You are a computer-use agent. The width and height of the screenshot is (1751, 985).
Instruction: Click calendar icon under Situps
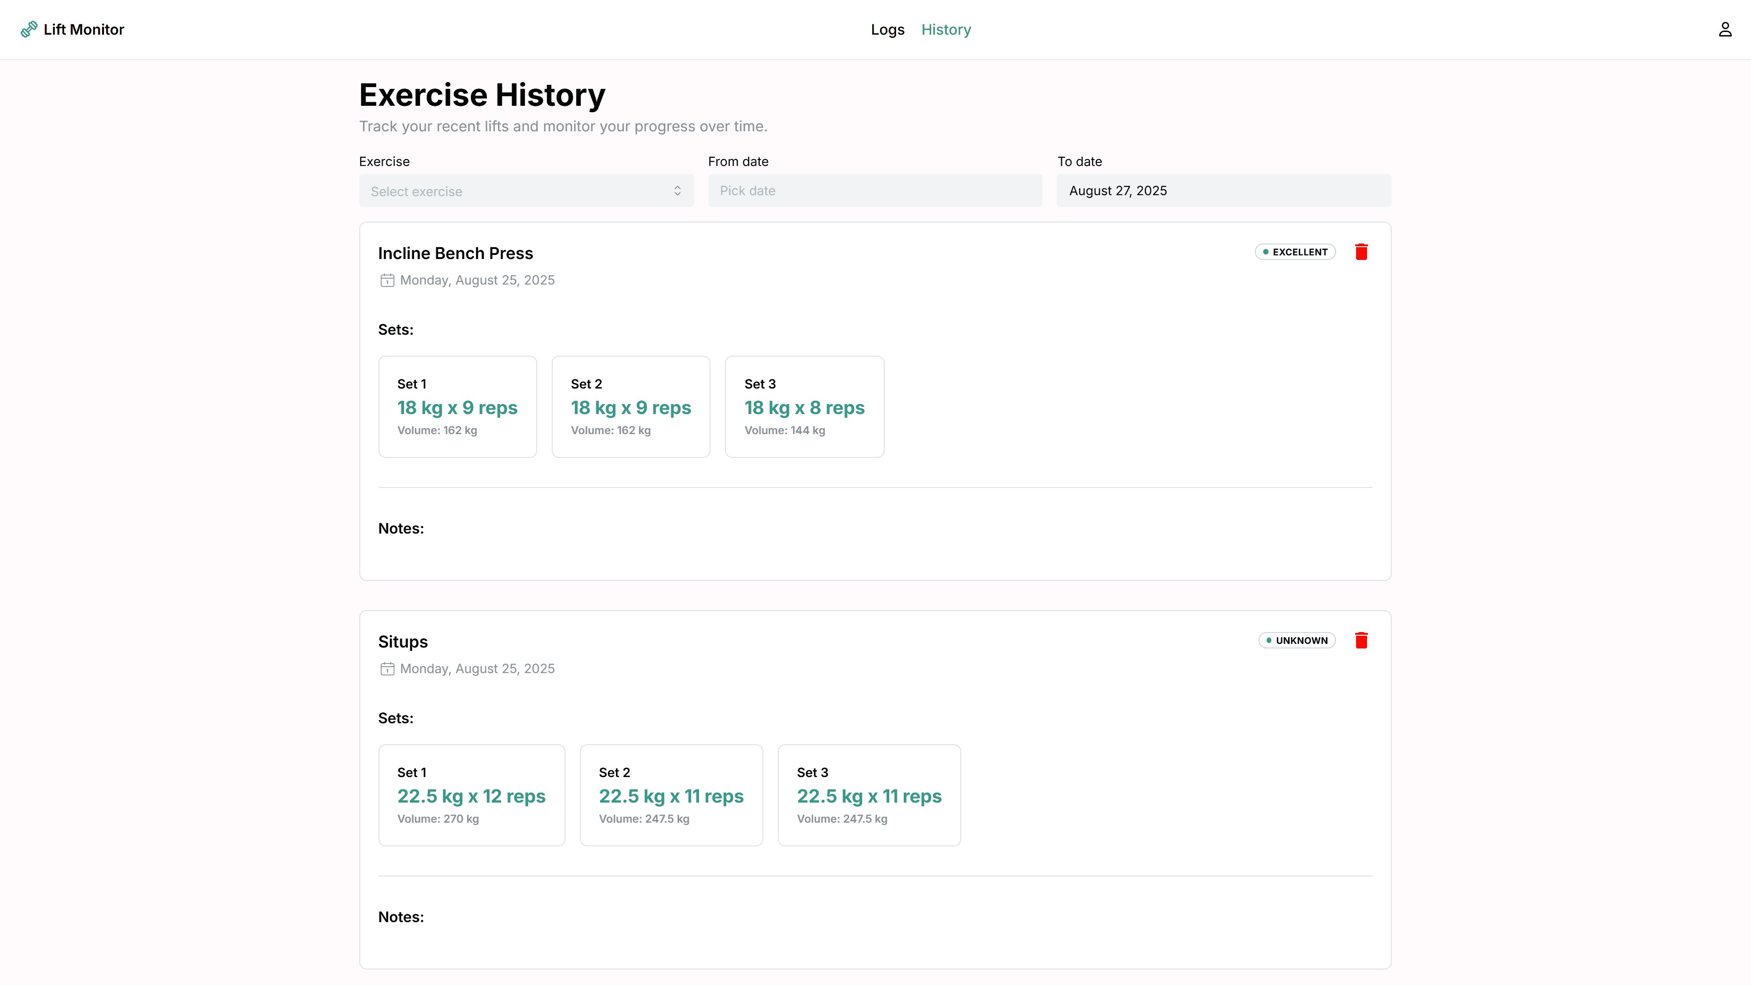point(387,669)
